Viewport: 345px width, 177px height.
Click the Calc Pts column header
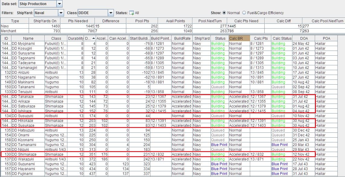pos(260,39)
